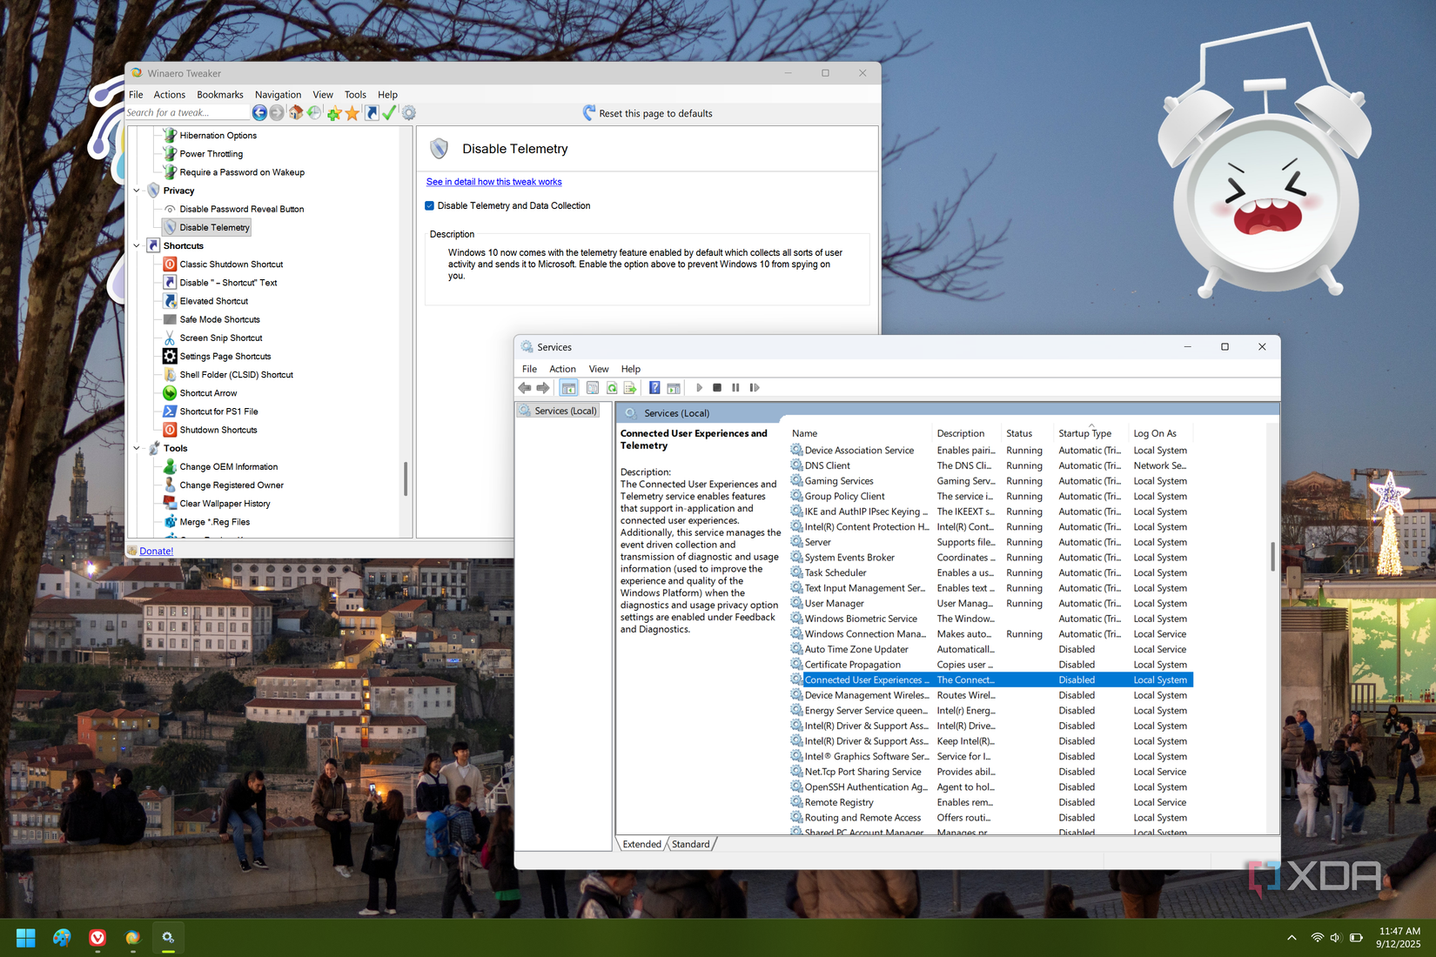
Task: Open the settings gear in Winaero Tweaker
Action: pos(407,113)
